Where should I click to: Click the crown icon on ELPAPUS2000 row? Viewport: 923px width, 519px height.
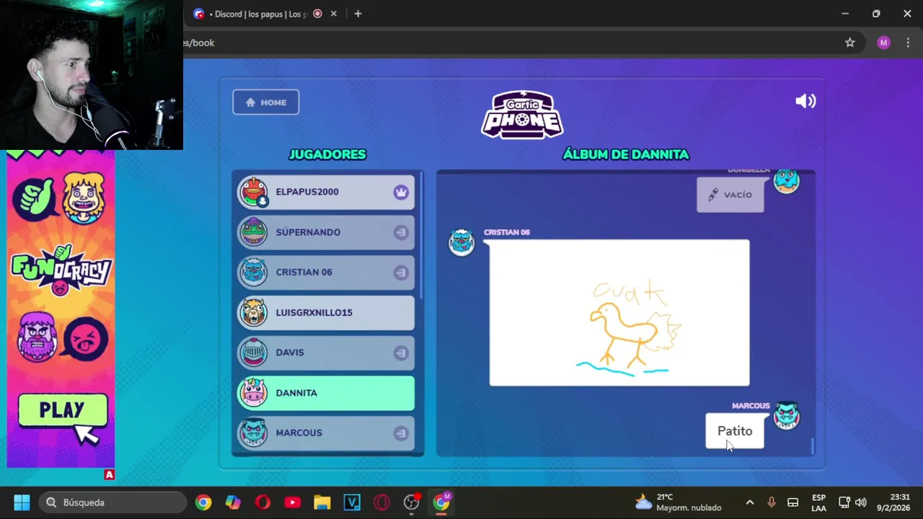401,192
